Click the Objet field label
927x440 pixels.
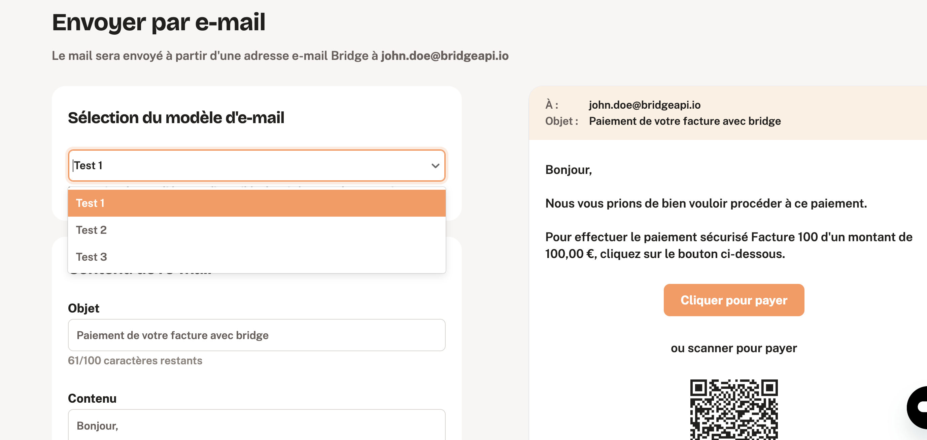(83, 308)
